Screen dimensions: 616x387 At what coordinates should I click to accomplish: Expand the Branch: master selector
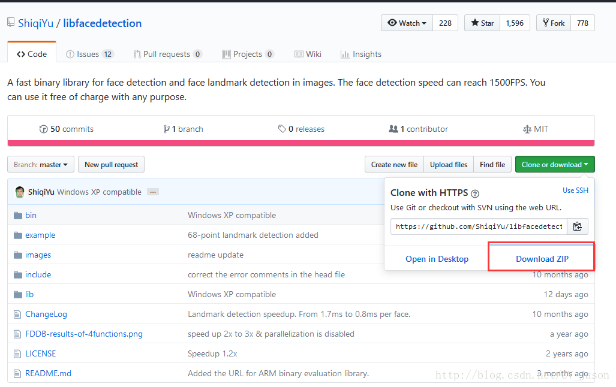(41, 165)
